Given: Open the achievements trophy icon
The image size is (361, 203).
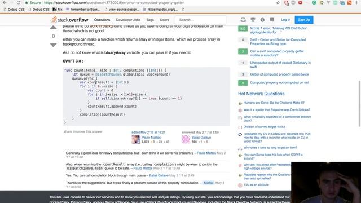Looking at the screenshot, I should [x=253, y=20].
